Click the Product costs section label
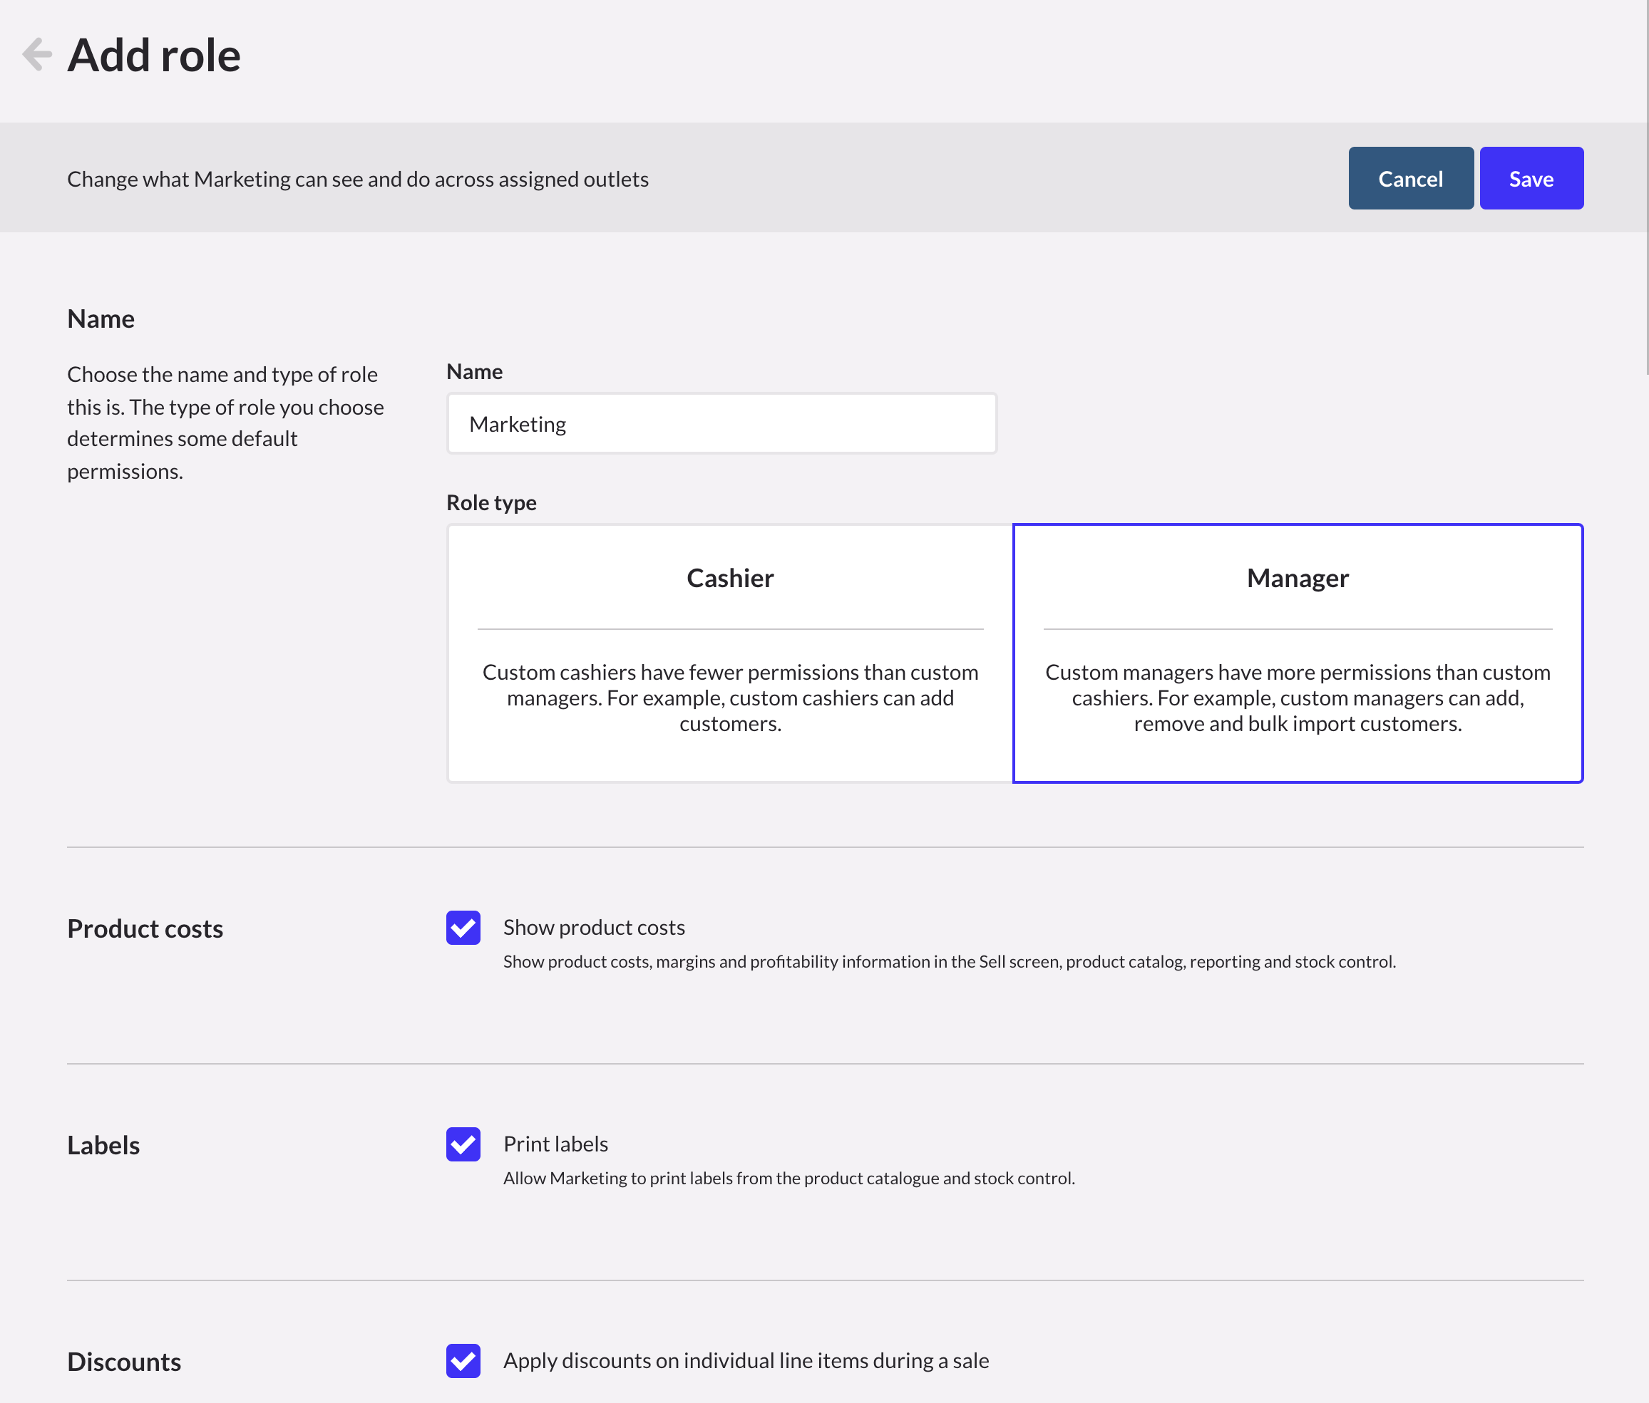The width and height of the screenshot is (1649, 1403). [x=145, y=928]
